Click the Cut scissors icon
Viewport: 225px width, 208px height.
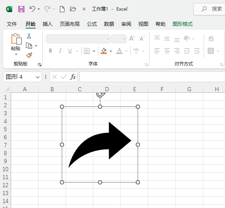(29, 36)
